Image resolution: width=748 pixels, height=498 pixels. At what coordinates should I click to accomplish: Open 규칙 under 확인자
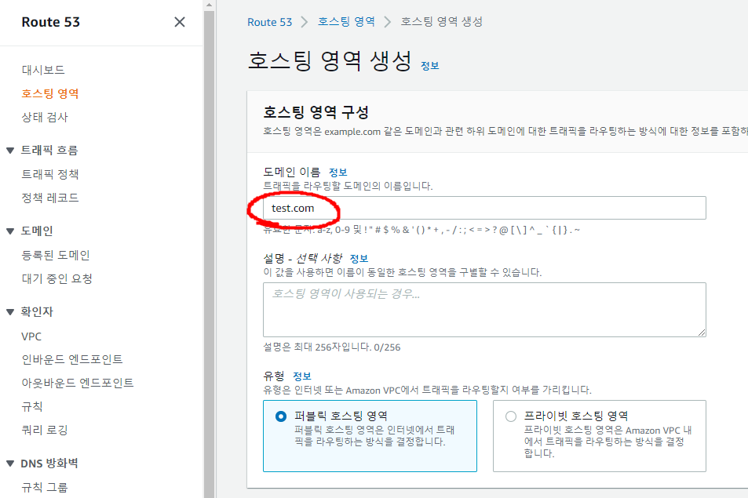(32, 406)
